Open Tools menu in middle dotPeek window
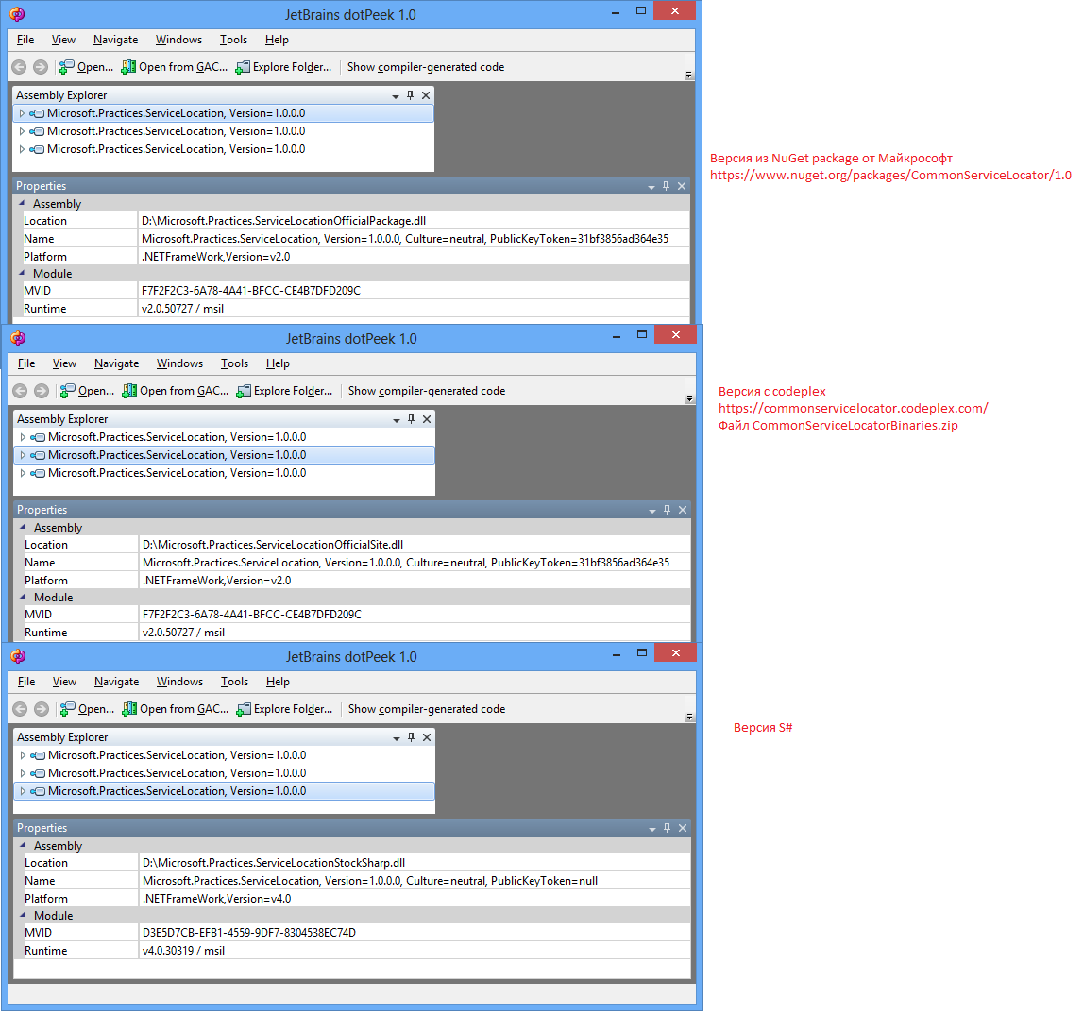 tap(234, 363)
